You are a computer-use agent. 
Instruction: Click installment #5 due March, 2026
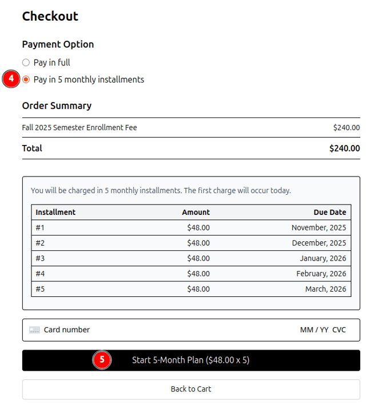pos(191,289)
